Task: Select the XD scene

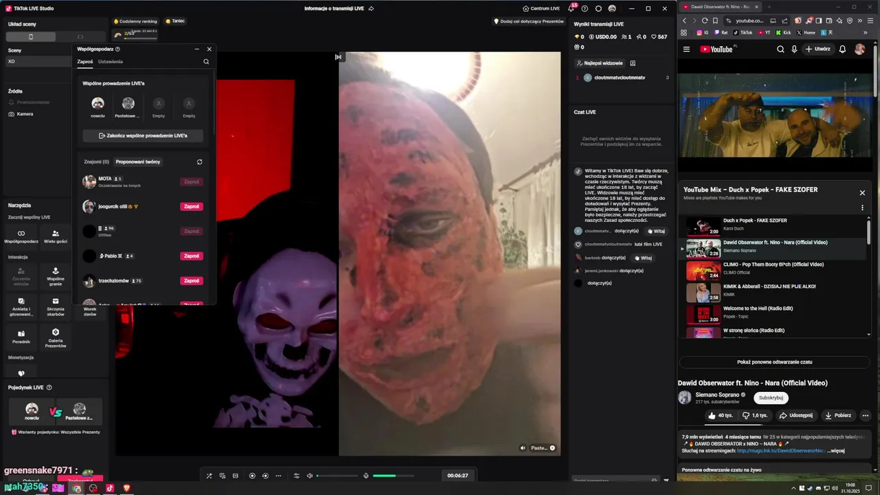Action: coord(38,61)
